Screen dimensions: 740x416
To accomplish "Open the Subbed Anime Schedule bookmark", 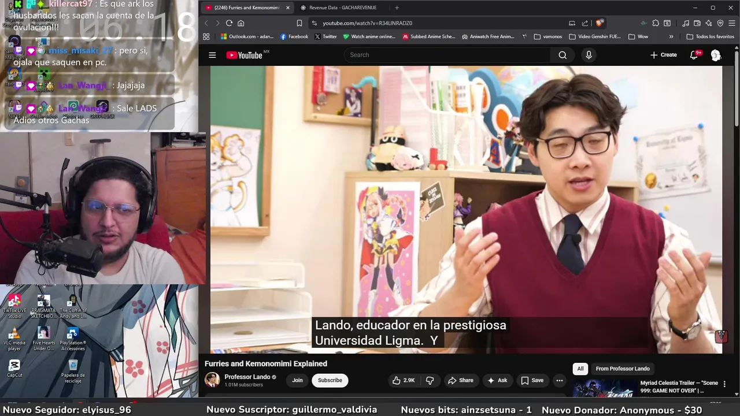I will 429,36.
